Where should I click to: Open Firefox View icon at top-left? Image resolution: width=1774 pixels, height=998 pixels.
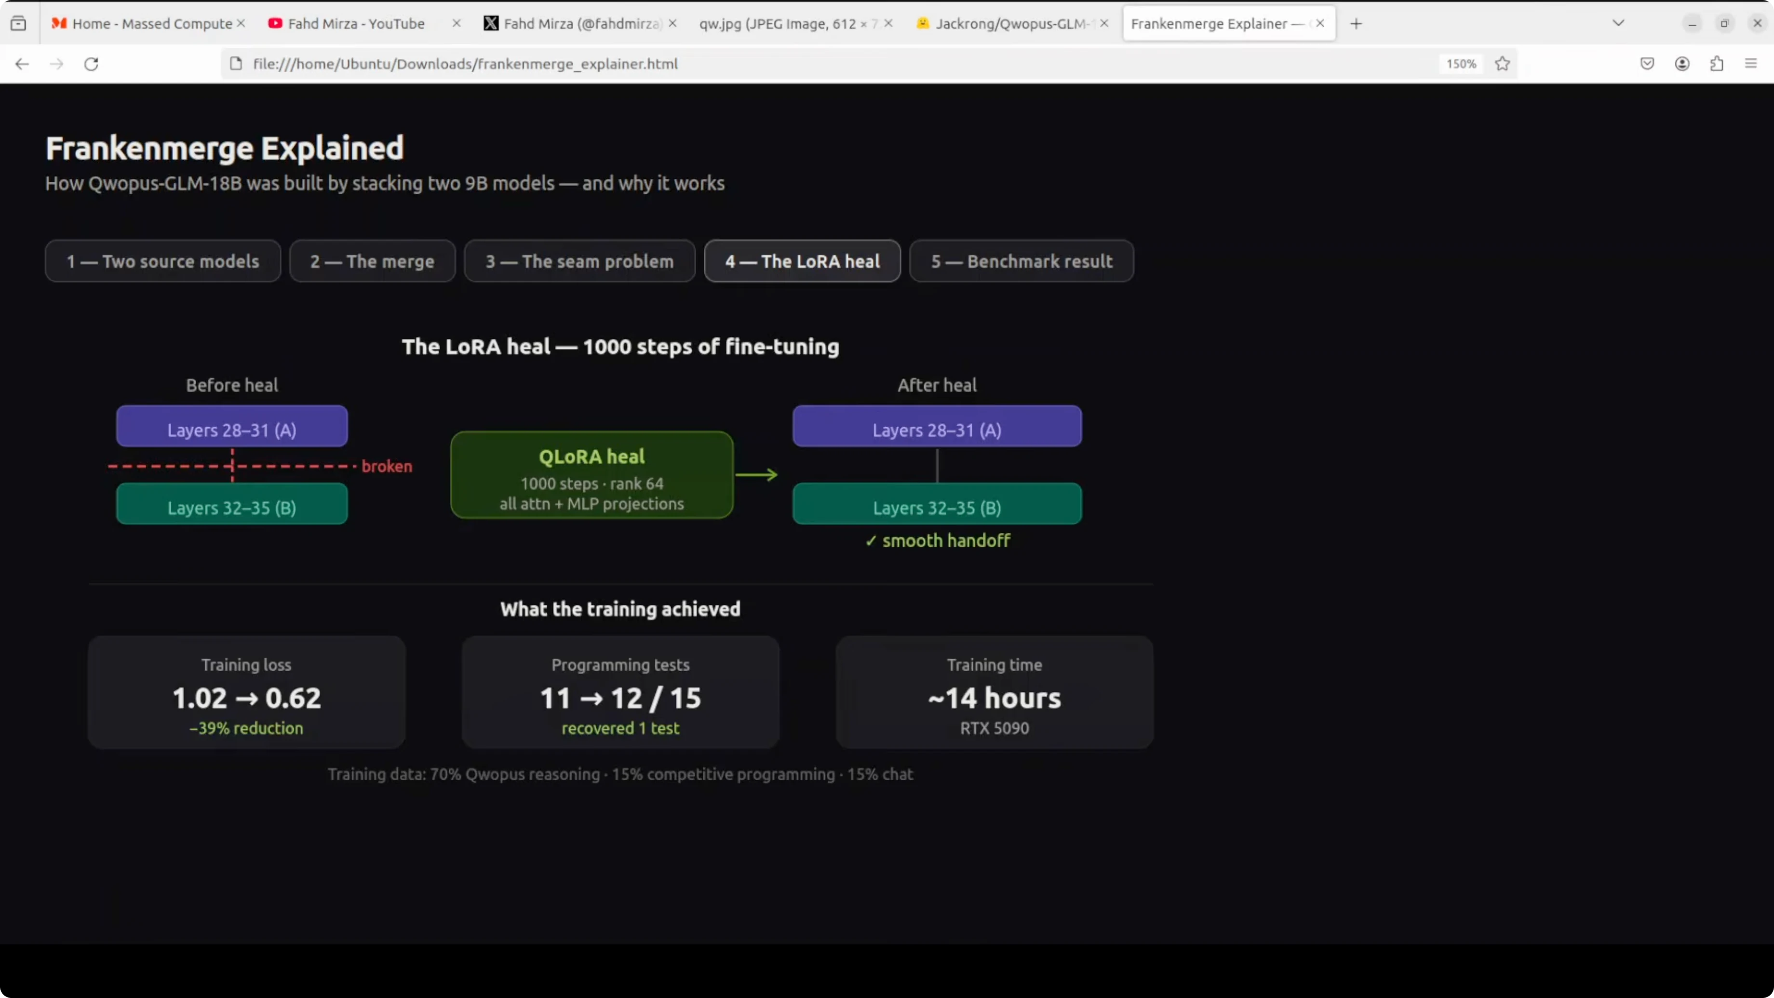[19, 24]
